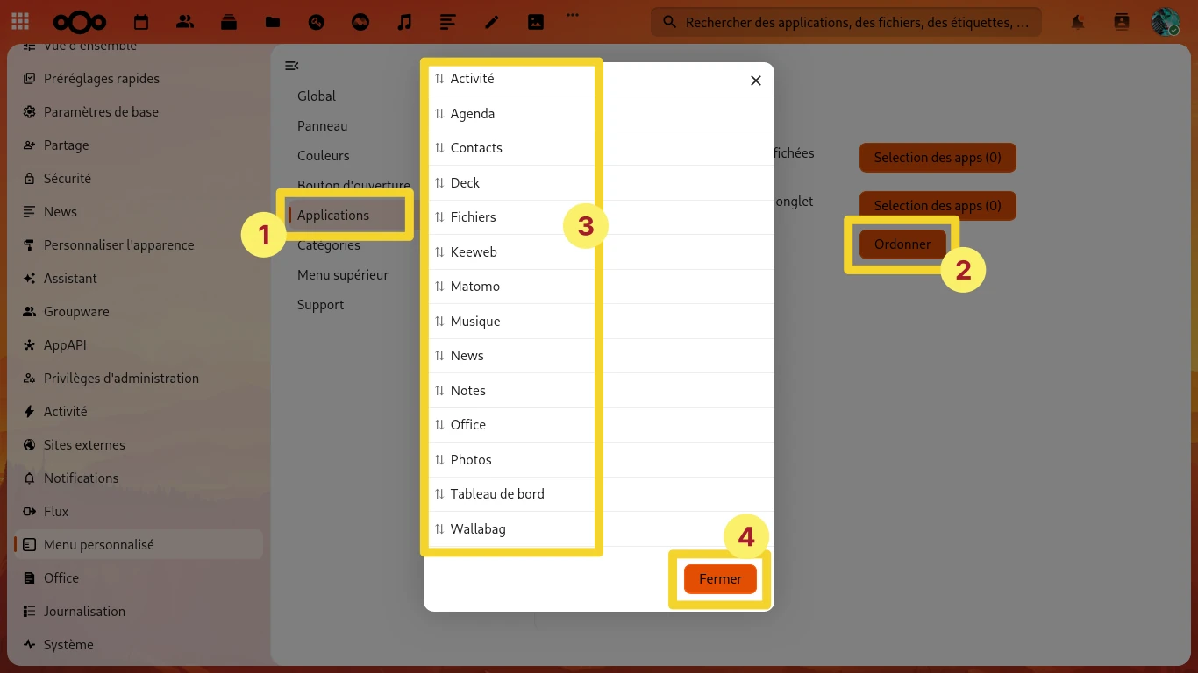This screenshot has height=673, width=1198.
Task: Launch Notes pencil icon in top bar
Action: pyautogui.click(x=492, y=22)
